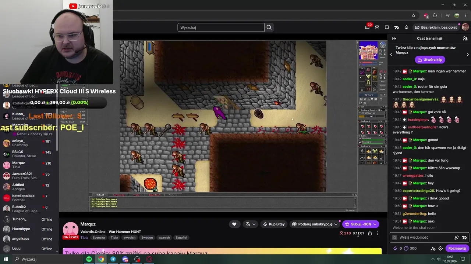Click the channel points icon showing 300
The height and width of the screenshot is (264, 471).
pos(406,248)
